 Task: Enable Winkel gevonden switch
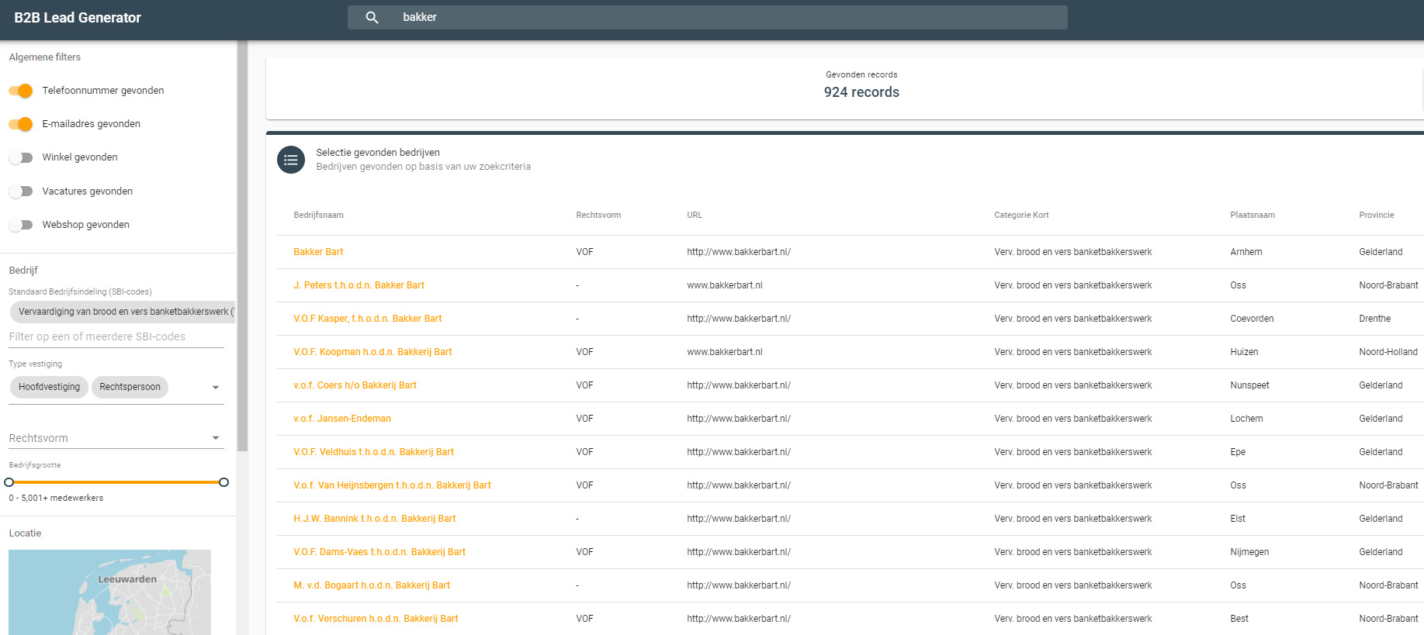21,157
